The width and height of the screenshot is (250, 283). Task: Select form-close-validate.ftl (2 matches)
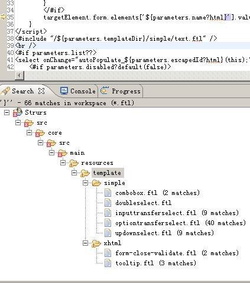click(x=177, y=253)
